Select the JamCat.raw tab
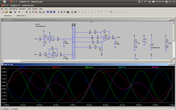The width and height of the screenshot is (176, 110). point(21,16)
